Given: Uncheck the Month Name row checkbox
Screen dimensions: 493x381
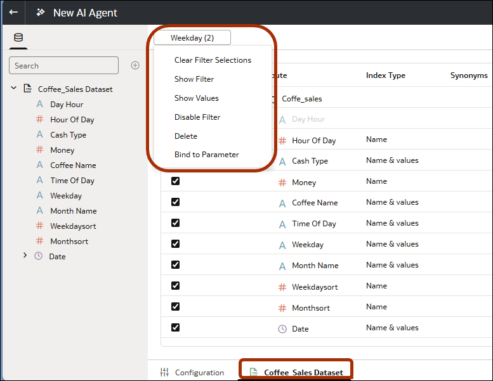Looking at the screenshot, I should (176, 265).
